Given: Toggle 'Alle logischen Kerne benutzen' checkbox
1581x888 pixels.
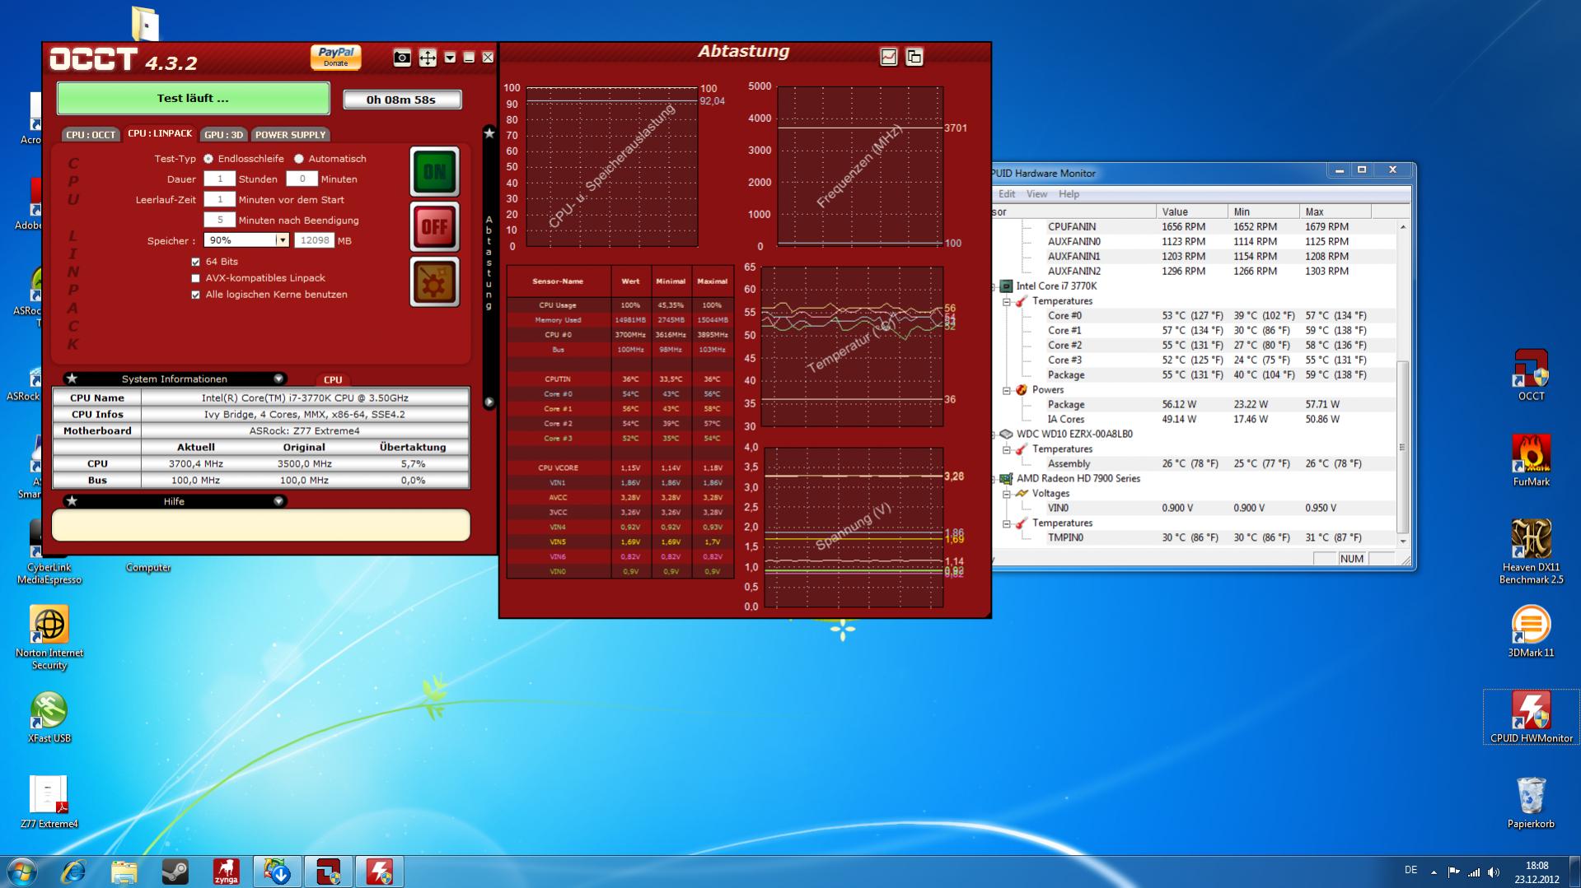Looking at the screenshot, I should pyautogui.click(x=196, y=295).
